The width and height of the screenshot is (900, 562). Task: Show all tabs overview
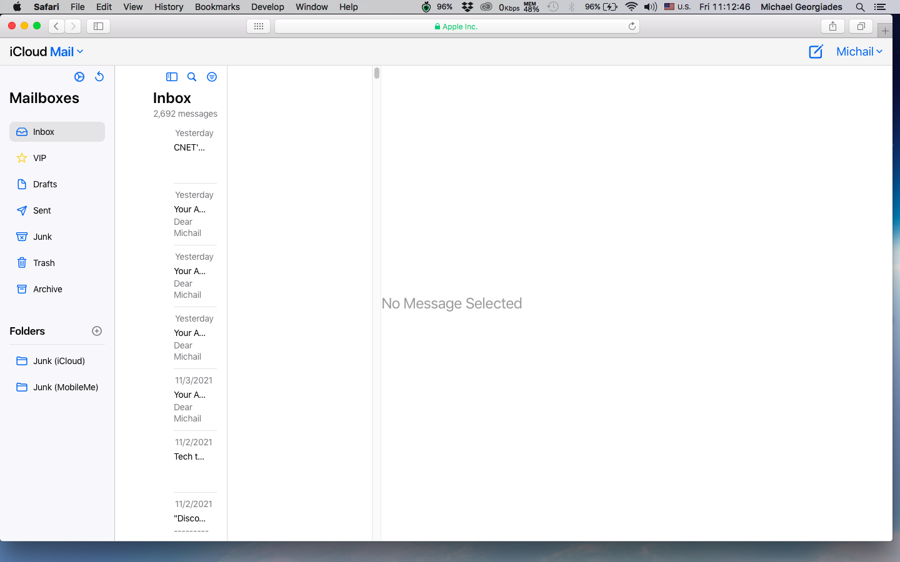click(x=861, y=26)
